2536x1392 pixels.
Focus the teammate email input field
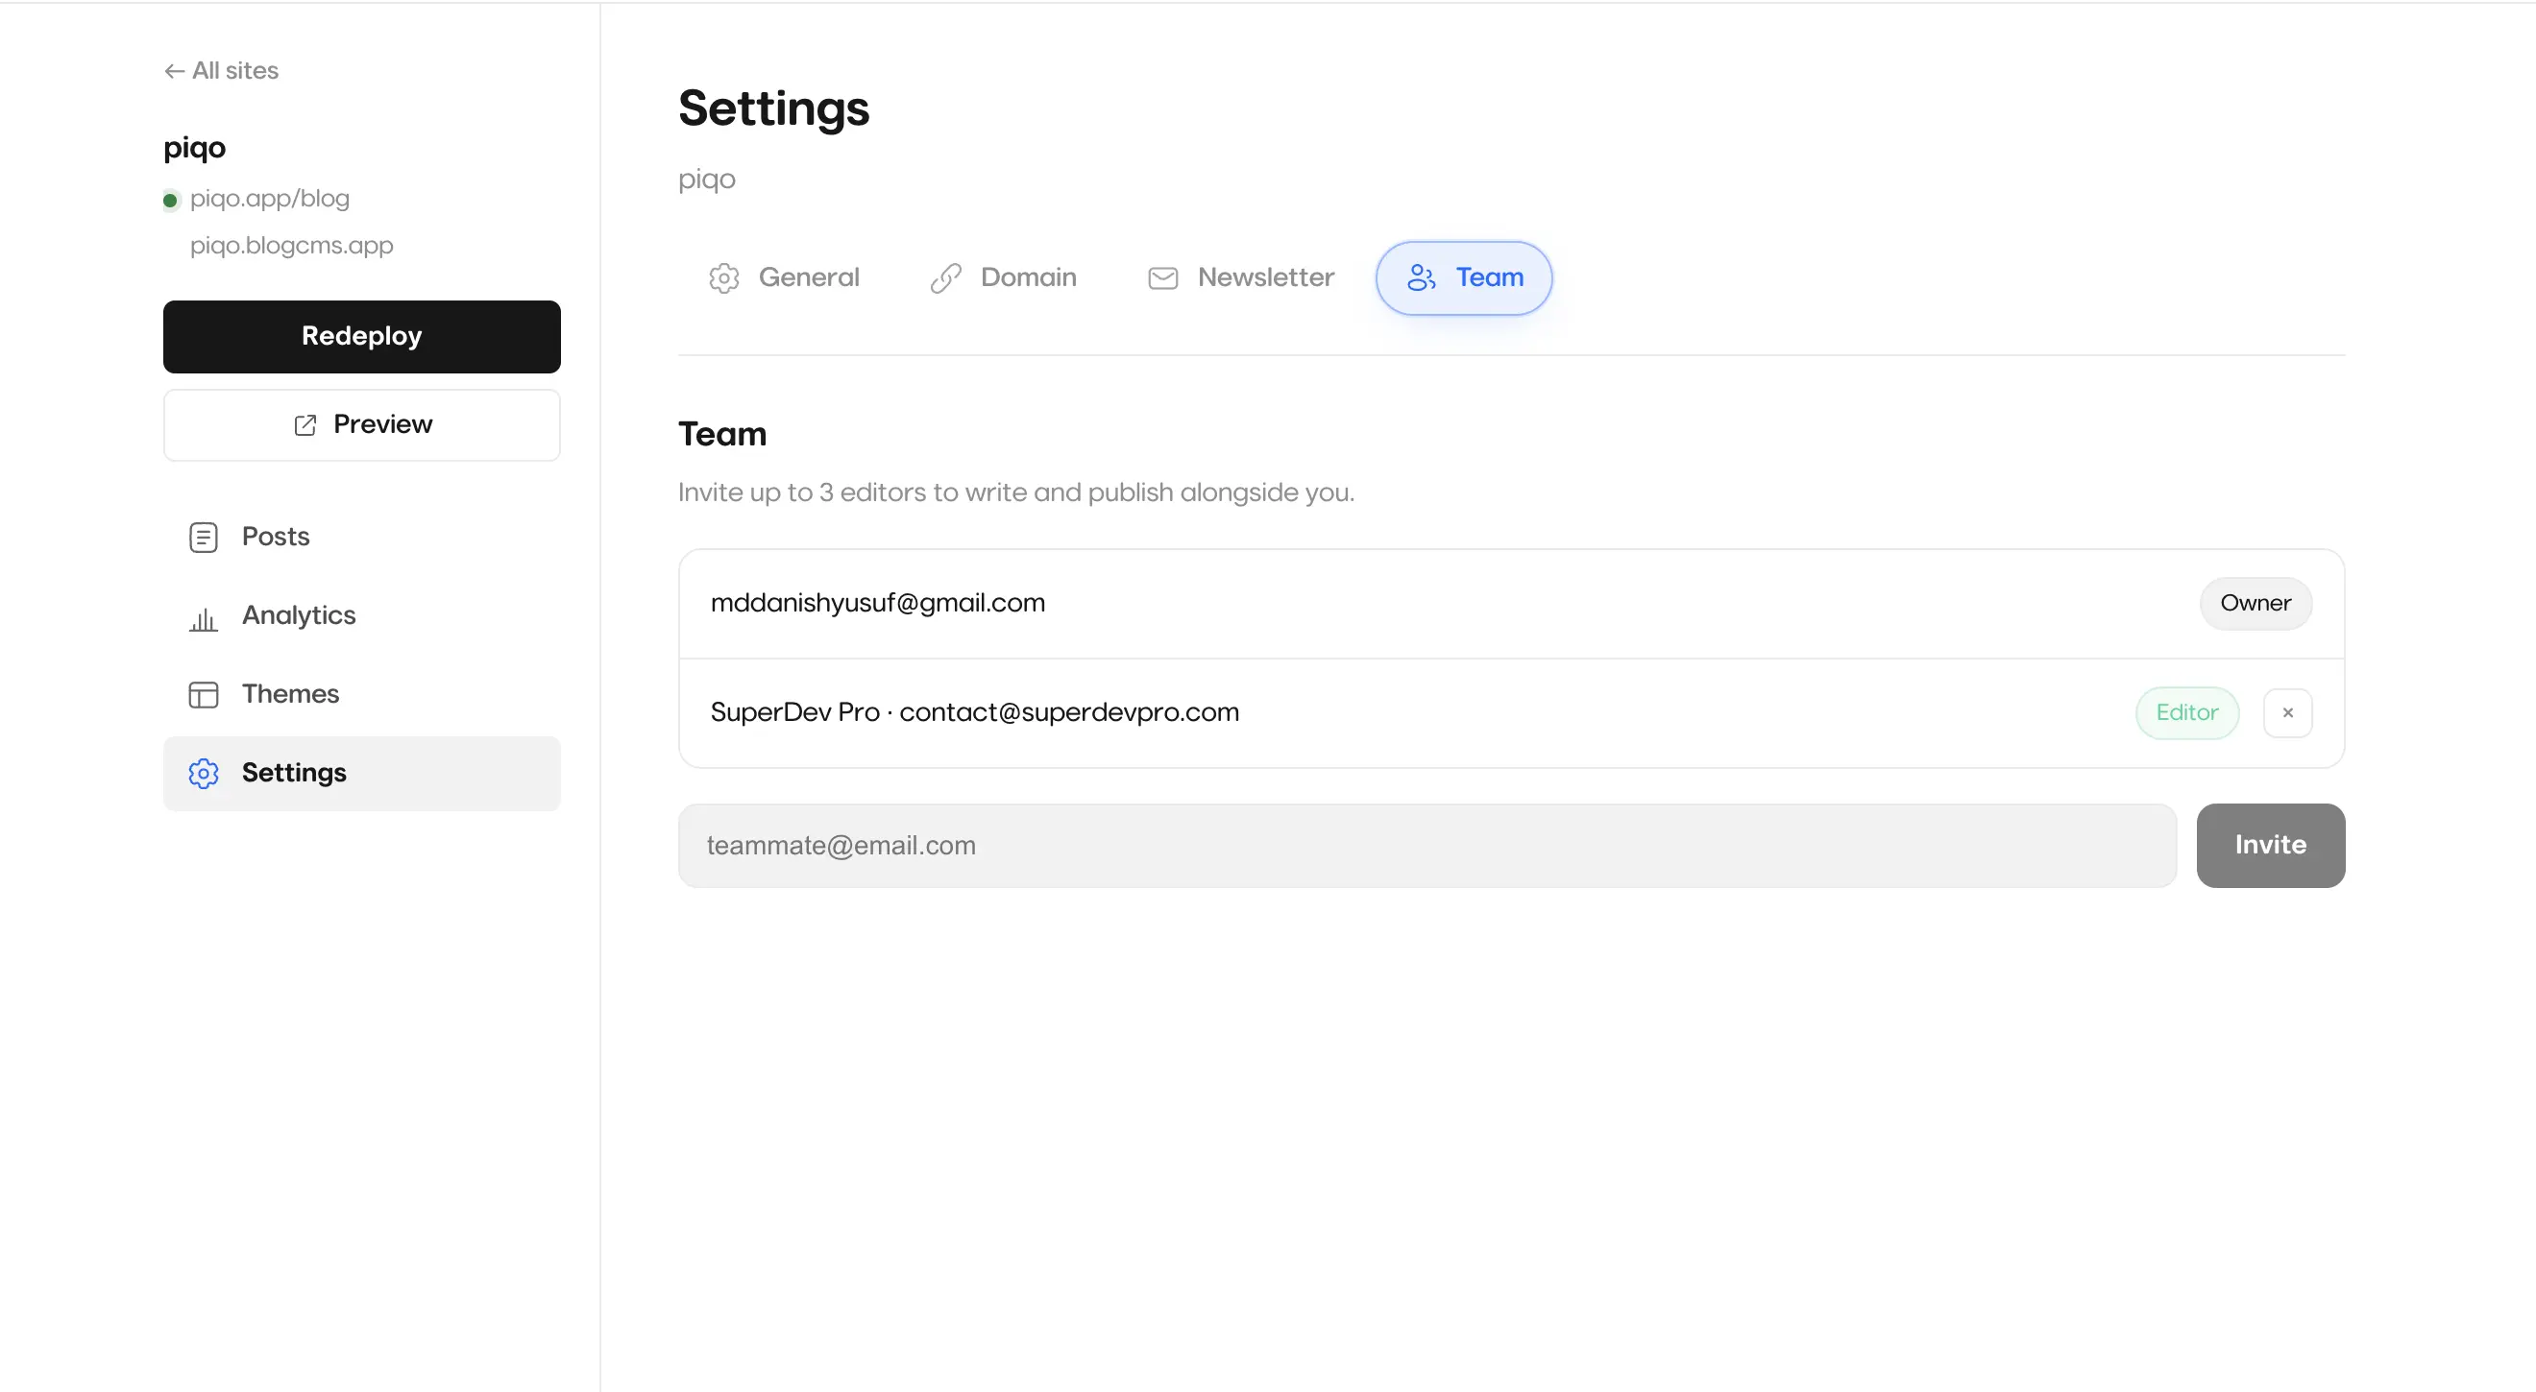click(x=1426, y=845)
